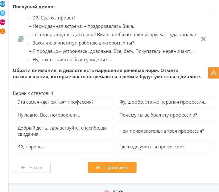
Task: Click the orange circular sidebar icon
Action: (2, 31)
